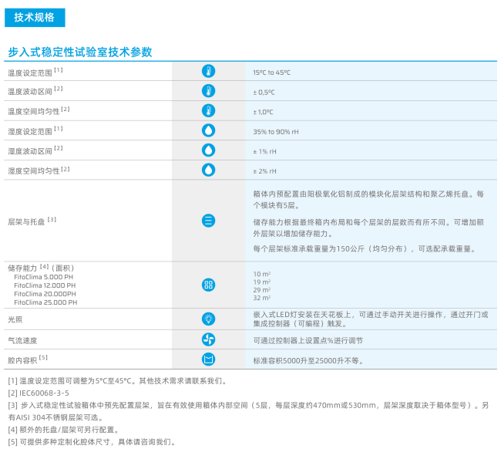Click description starting 嵌入式LED灯安装在天花板上
Screen dimensions: 501x459
[x=371, y=319]
